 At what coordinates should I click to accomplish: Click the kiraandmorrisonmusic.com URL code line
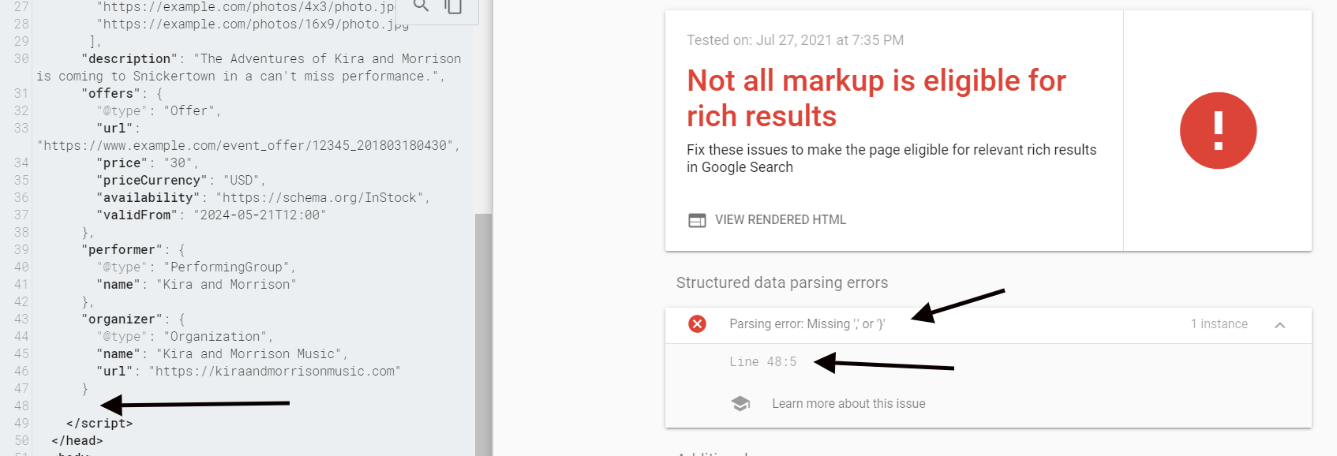(248, 372)
